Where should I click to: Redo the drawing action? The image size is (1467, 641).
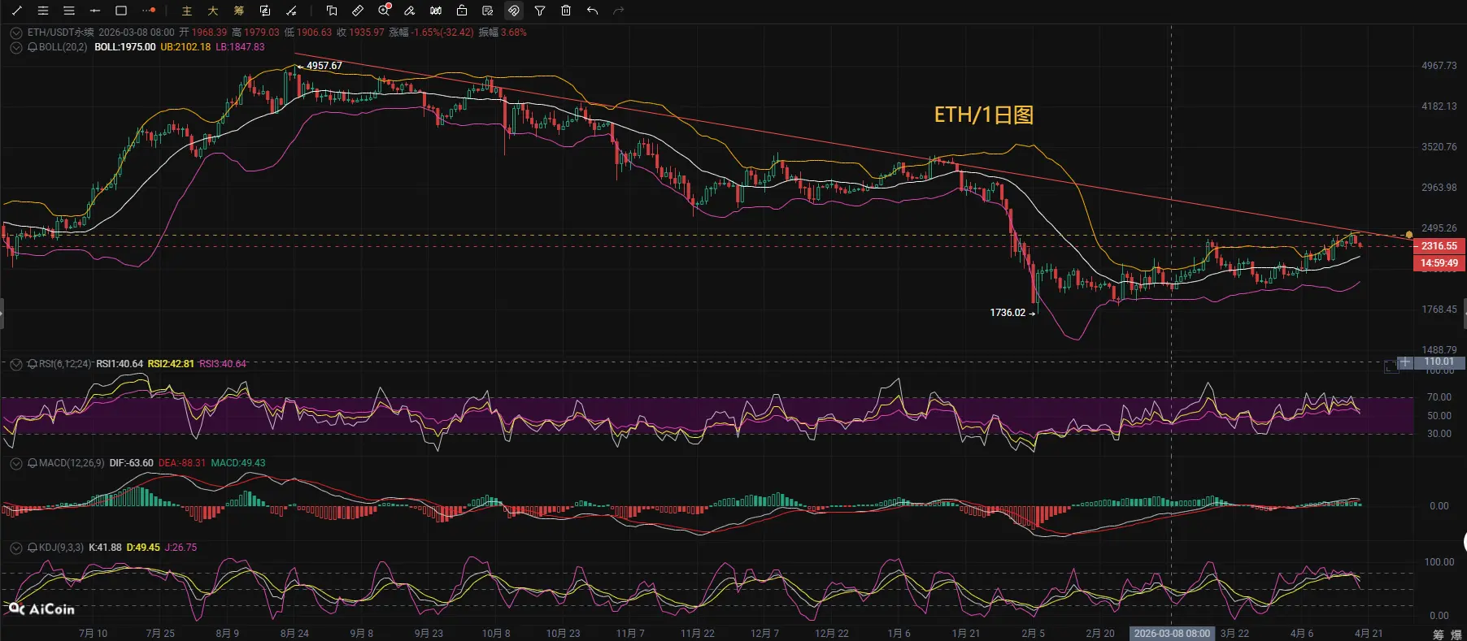coord(618,11)
